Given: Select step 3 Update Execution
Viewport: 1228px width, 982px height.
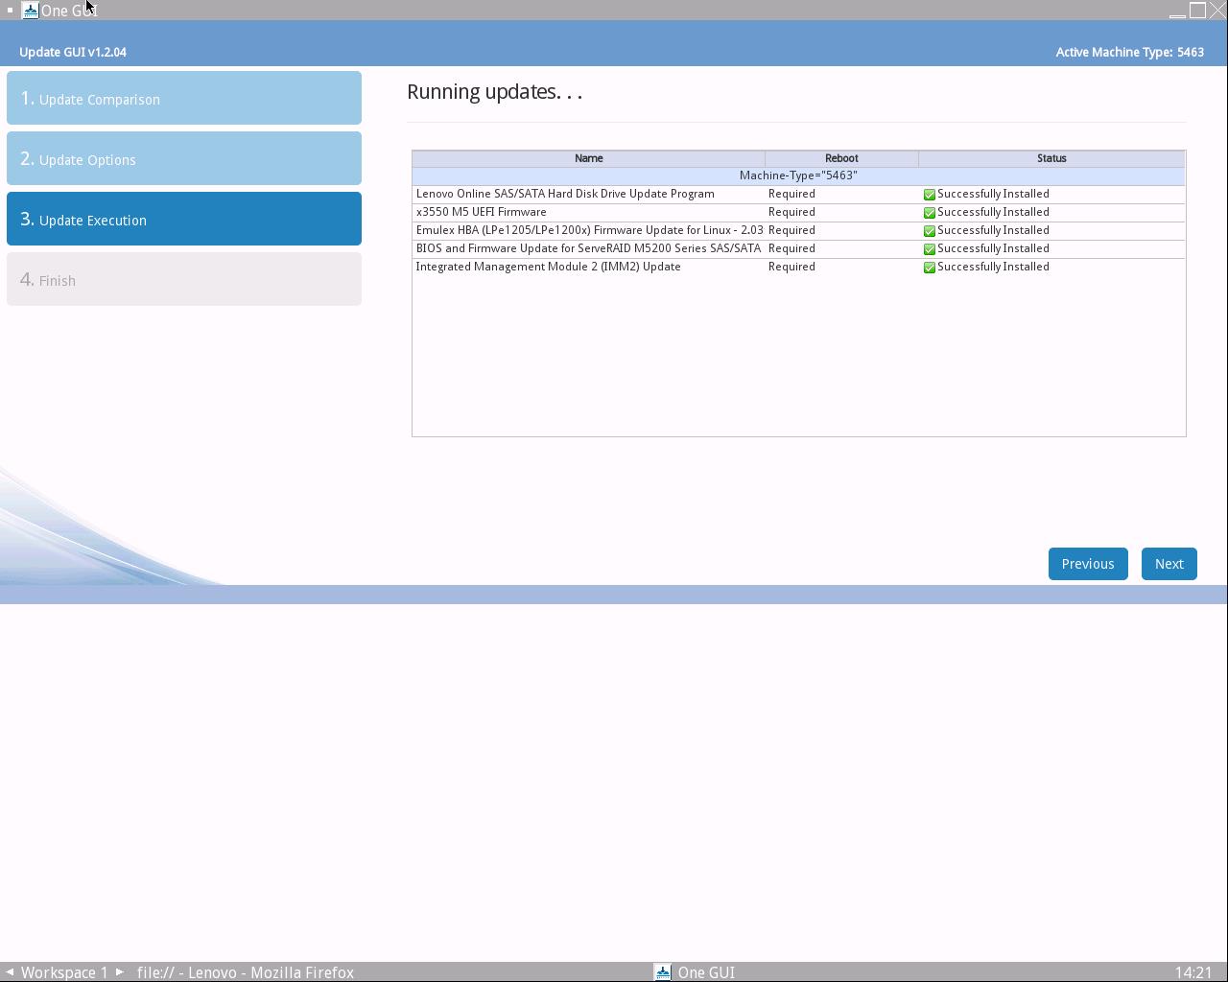Looking at the screenshot, I should pyautogui.click(x=184, y=219).
